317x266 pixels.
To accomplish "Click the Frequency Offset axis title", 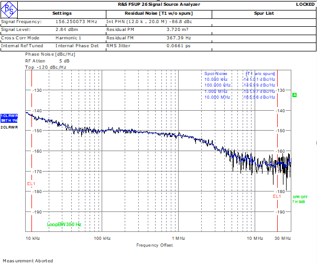I will point(155,245).
